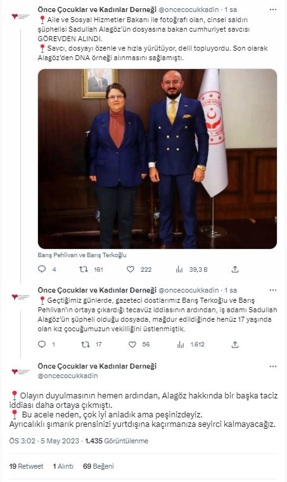Like the first tweet with 222 likes
The height and width of the screenshot is (482, 287).
pos(131,269)
